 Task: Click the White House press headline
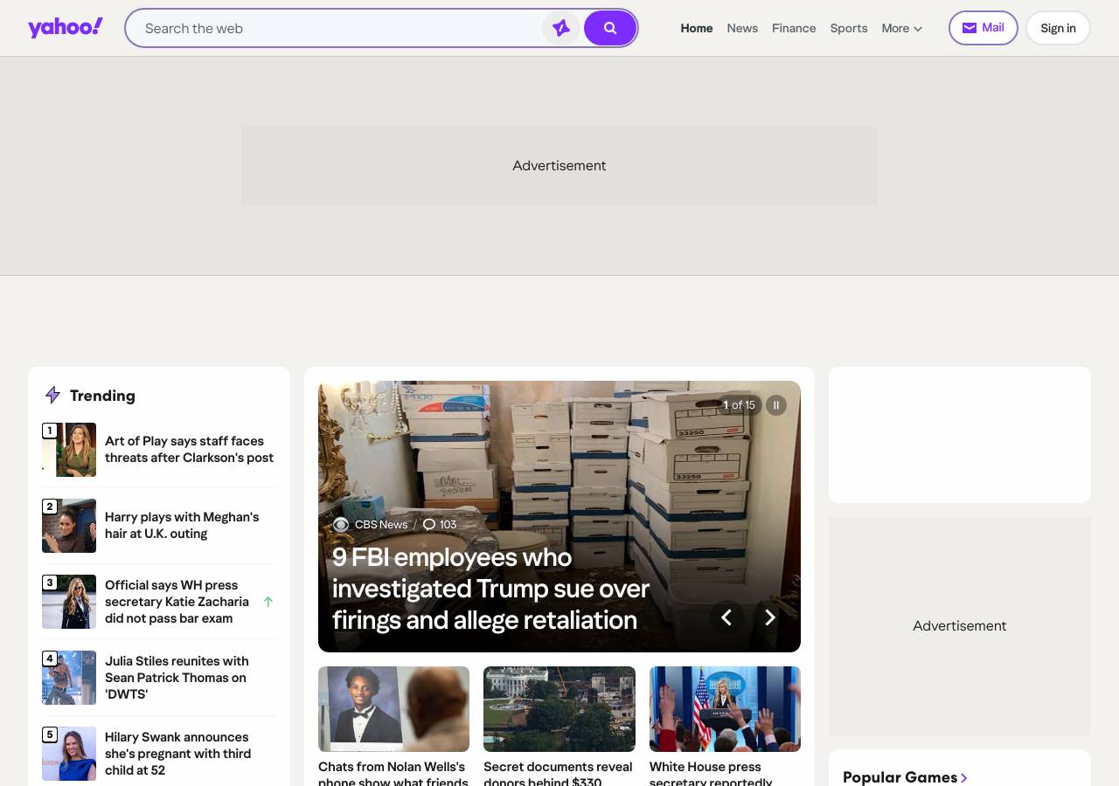coord(711,774)
